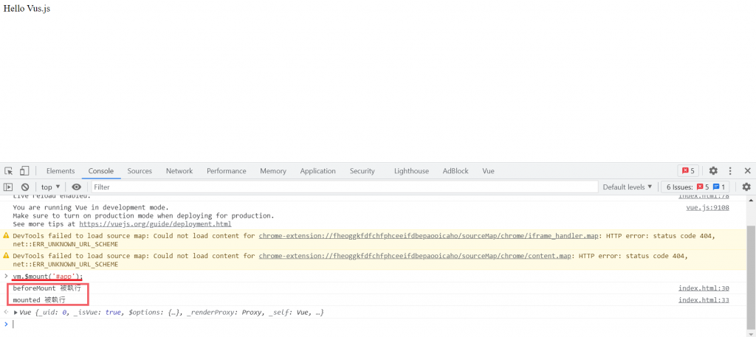Open the Security tab
756x337 pixels.
[x=362, y=171]
